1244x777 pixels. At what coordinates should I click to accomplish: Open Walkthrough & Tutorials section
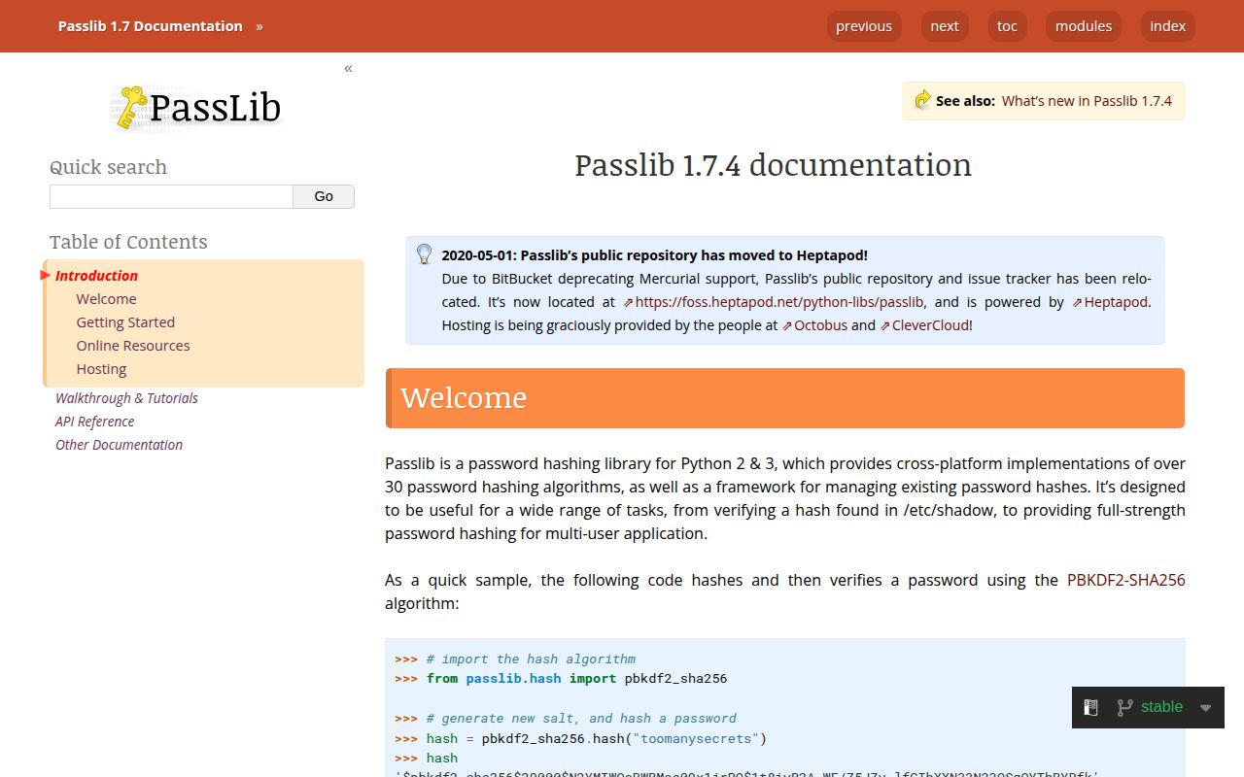[126, 398]
